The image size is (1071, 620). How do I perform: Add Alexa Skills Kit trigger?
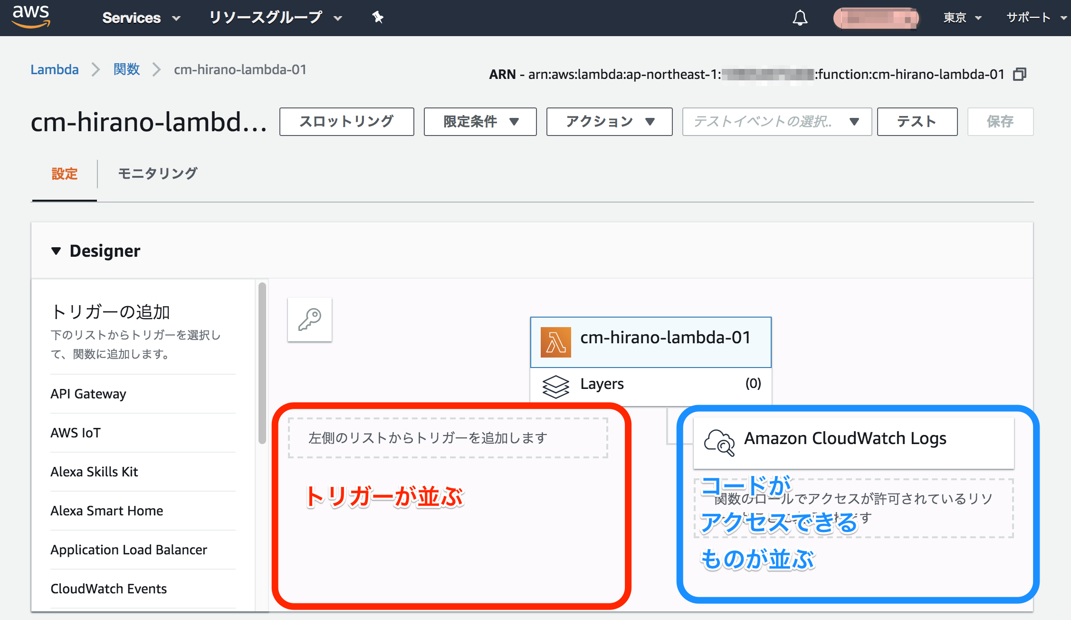(x=143, y=472)
